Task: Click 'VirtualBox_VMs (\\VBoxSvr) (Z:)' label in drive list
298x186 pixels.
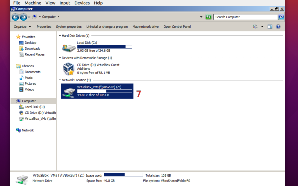Action: 99,87
